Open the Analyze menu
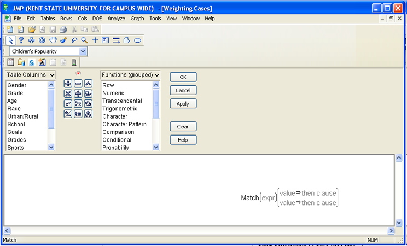The height and width of the screenshot is (246, 407). point(117,19)
